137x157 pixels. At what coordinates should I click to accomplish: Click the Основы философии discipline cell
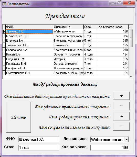[x=68, y=54]
